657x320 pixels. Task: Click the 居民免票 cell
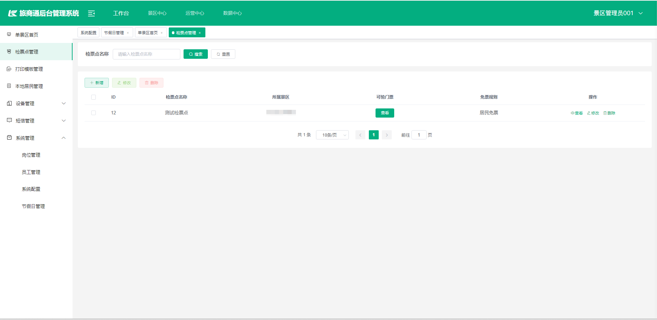pos(489,113)
